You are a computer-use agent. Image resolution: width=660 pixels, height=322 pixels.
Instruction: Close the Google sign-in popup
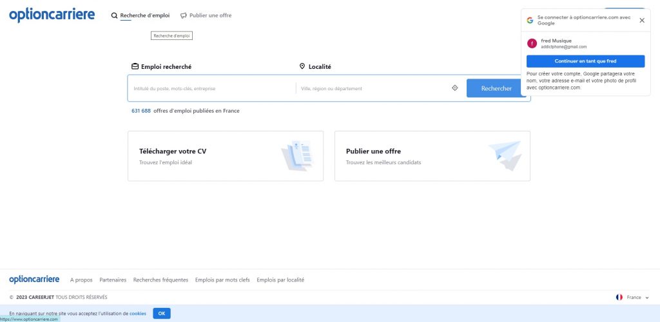[x=641, y=20]
